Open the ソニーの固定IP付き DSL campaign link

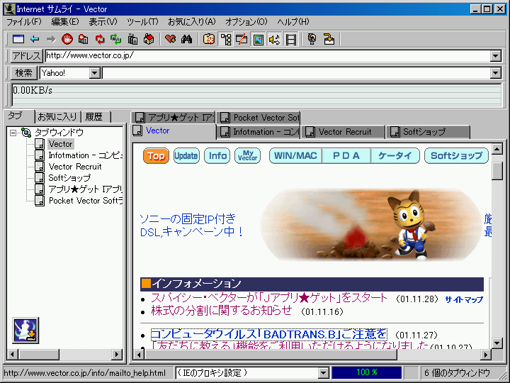coord(191,226)
